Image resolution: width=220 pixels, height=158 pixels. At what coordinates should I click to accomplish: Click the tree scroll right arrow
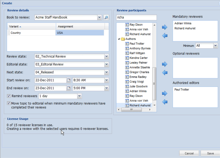coord(150,109)
